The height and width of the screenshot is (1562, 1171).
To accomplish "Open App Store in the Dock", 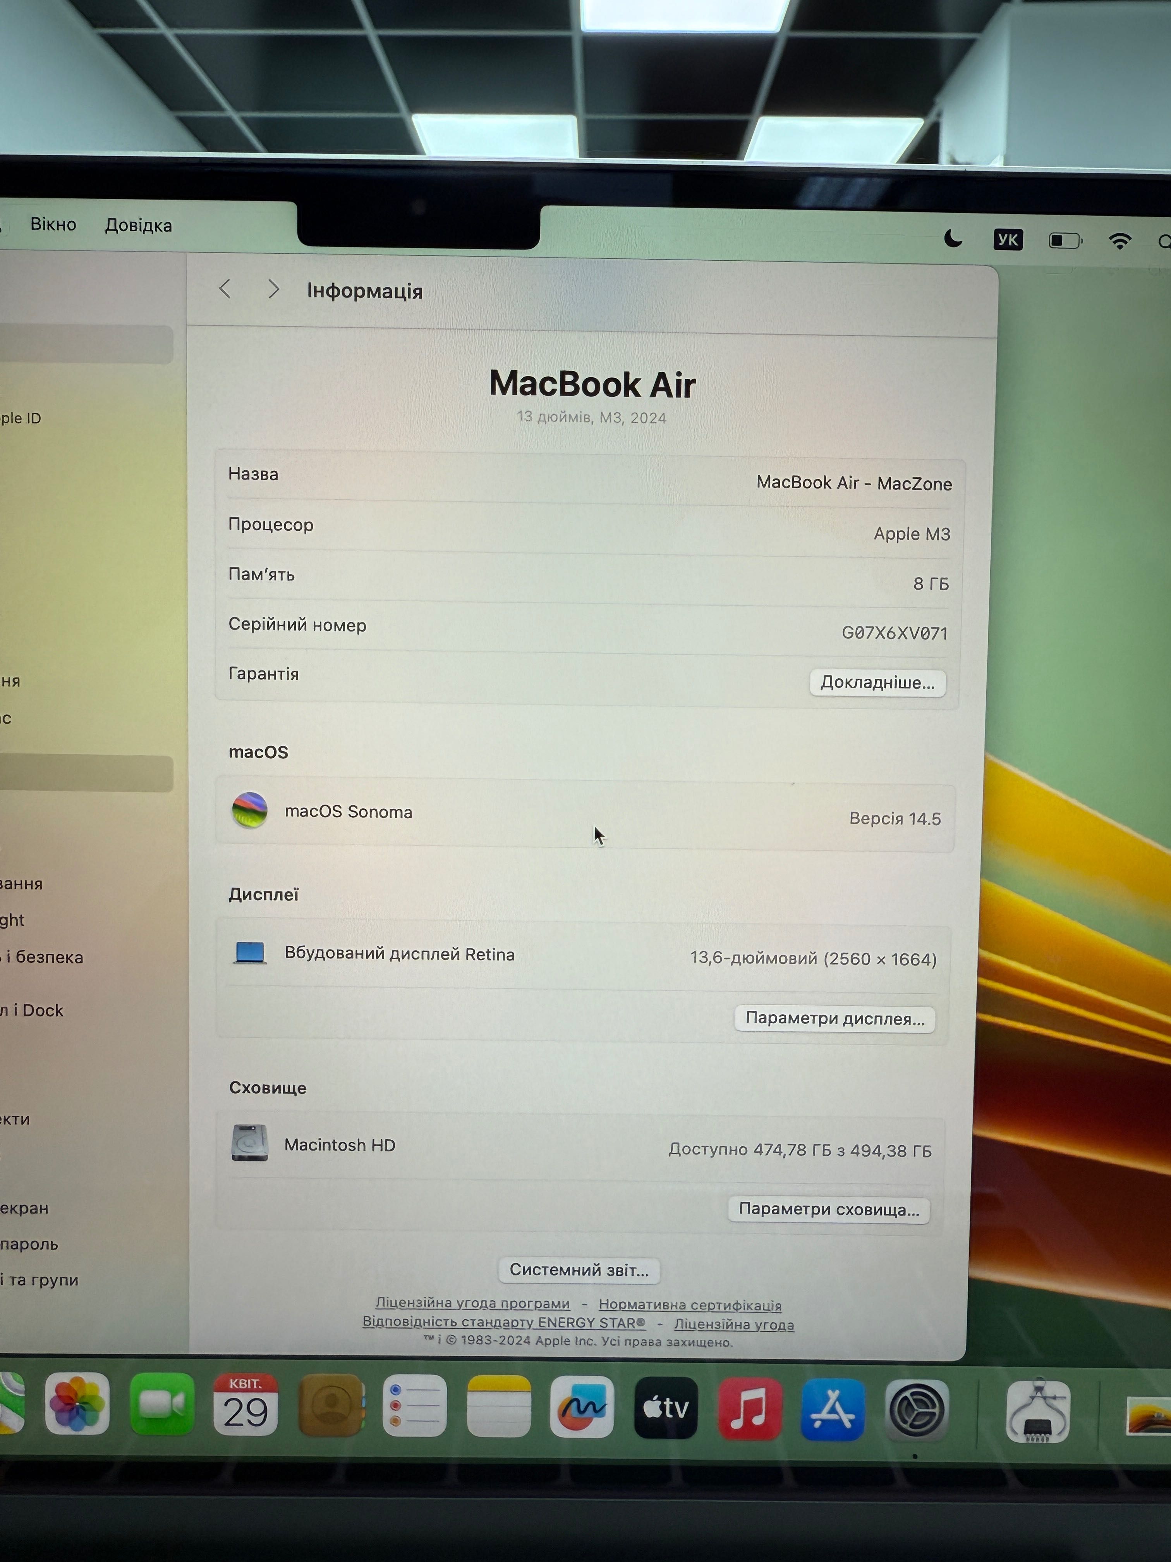I will click(x=833, y=1409).
